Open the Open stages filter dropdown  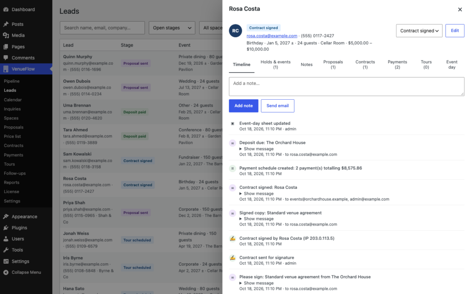(x=172, y=28)
